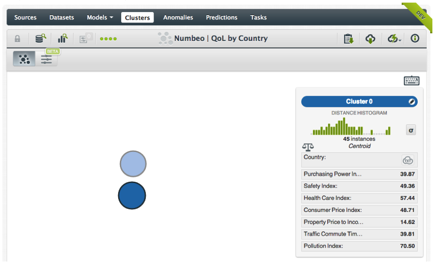Toggle the sigma statistics button
Image resolution: width=435 pixels, height=262 pixels.
pos(411,130)
